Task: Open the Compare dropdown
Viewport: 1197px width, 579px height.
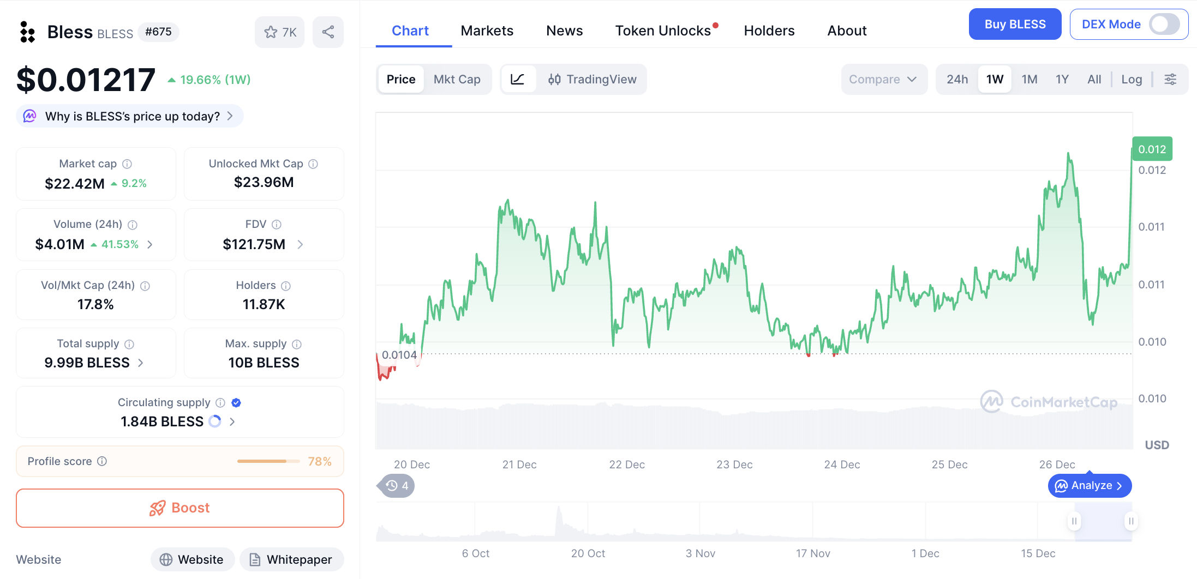Action: 883,80
